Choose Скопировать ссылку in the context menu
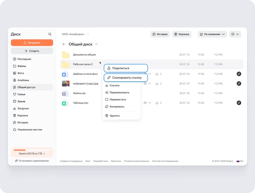Screen dimensions: 255x193 126,78
